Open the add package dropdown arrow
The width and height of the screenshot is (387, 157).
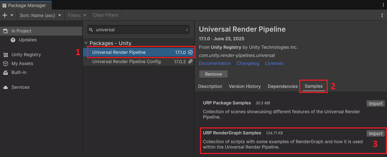12,15
